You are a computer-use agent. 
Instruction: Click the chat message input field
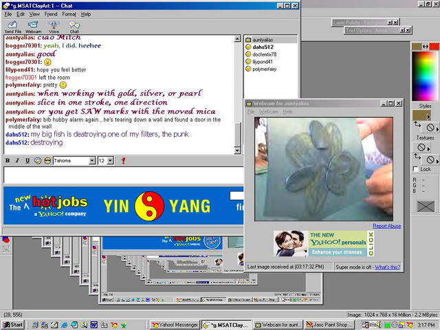pyautogui.click(x=124, y=175)
